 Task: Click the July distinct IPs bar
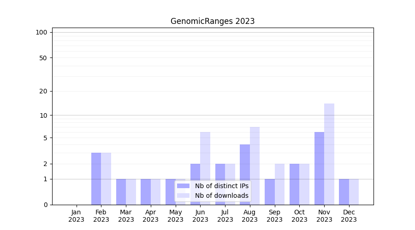coord(220,184)
